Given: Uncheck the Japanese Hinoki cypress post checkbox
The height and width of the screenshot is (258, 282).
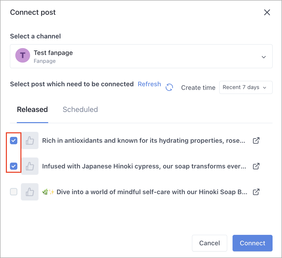Looking at the screenshot, I should (x=14, y=166).
